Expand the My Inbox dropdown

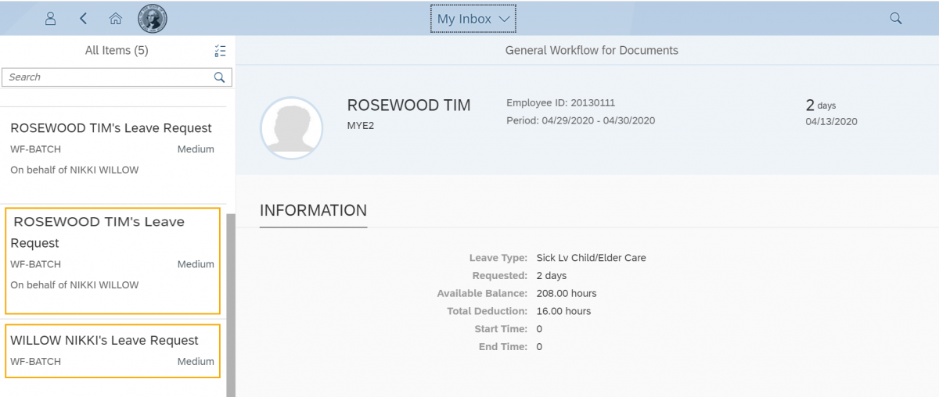point(473,19)
